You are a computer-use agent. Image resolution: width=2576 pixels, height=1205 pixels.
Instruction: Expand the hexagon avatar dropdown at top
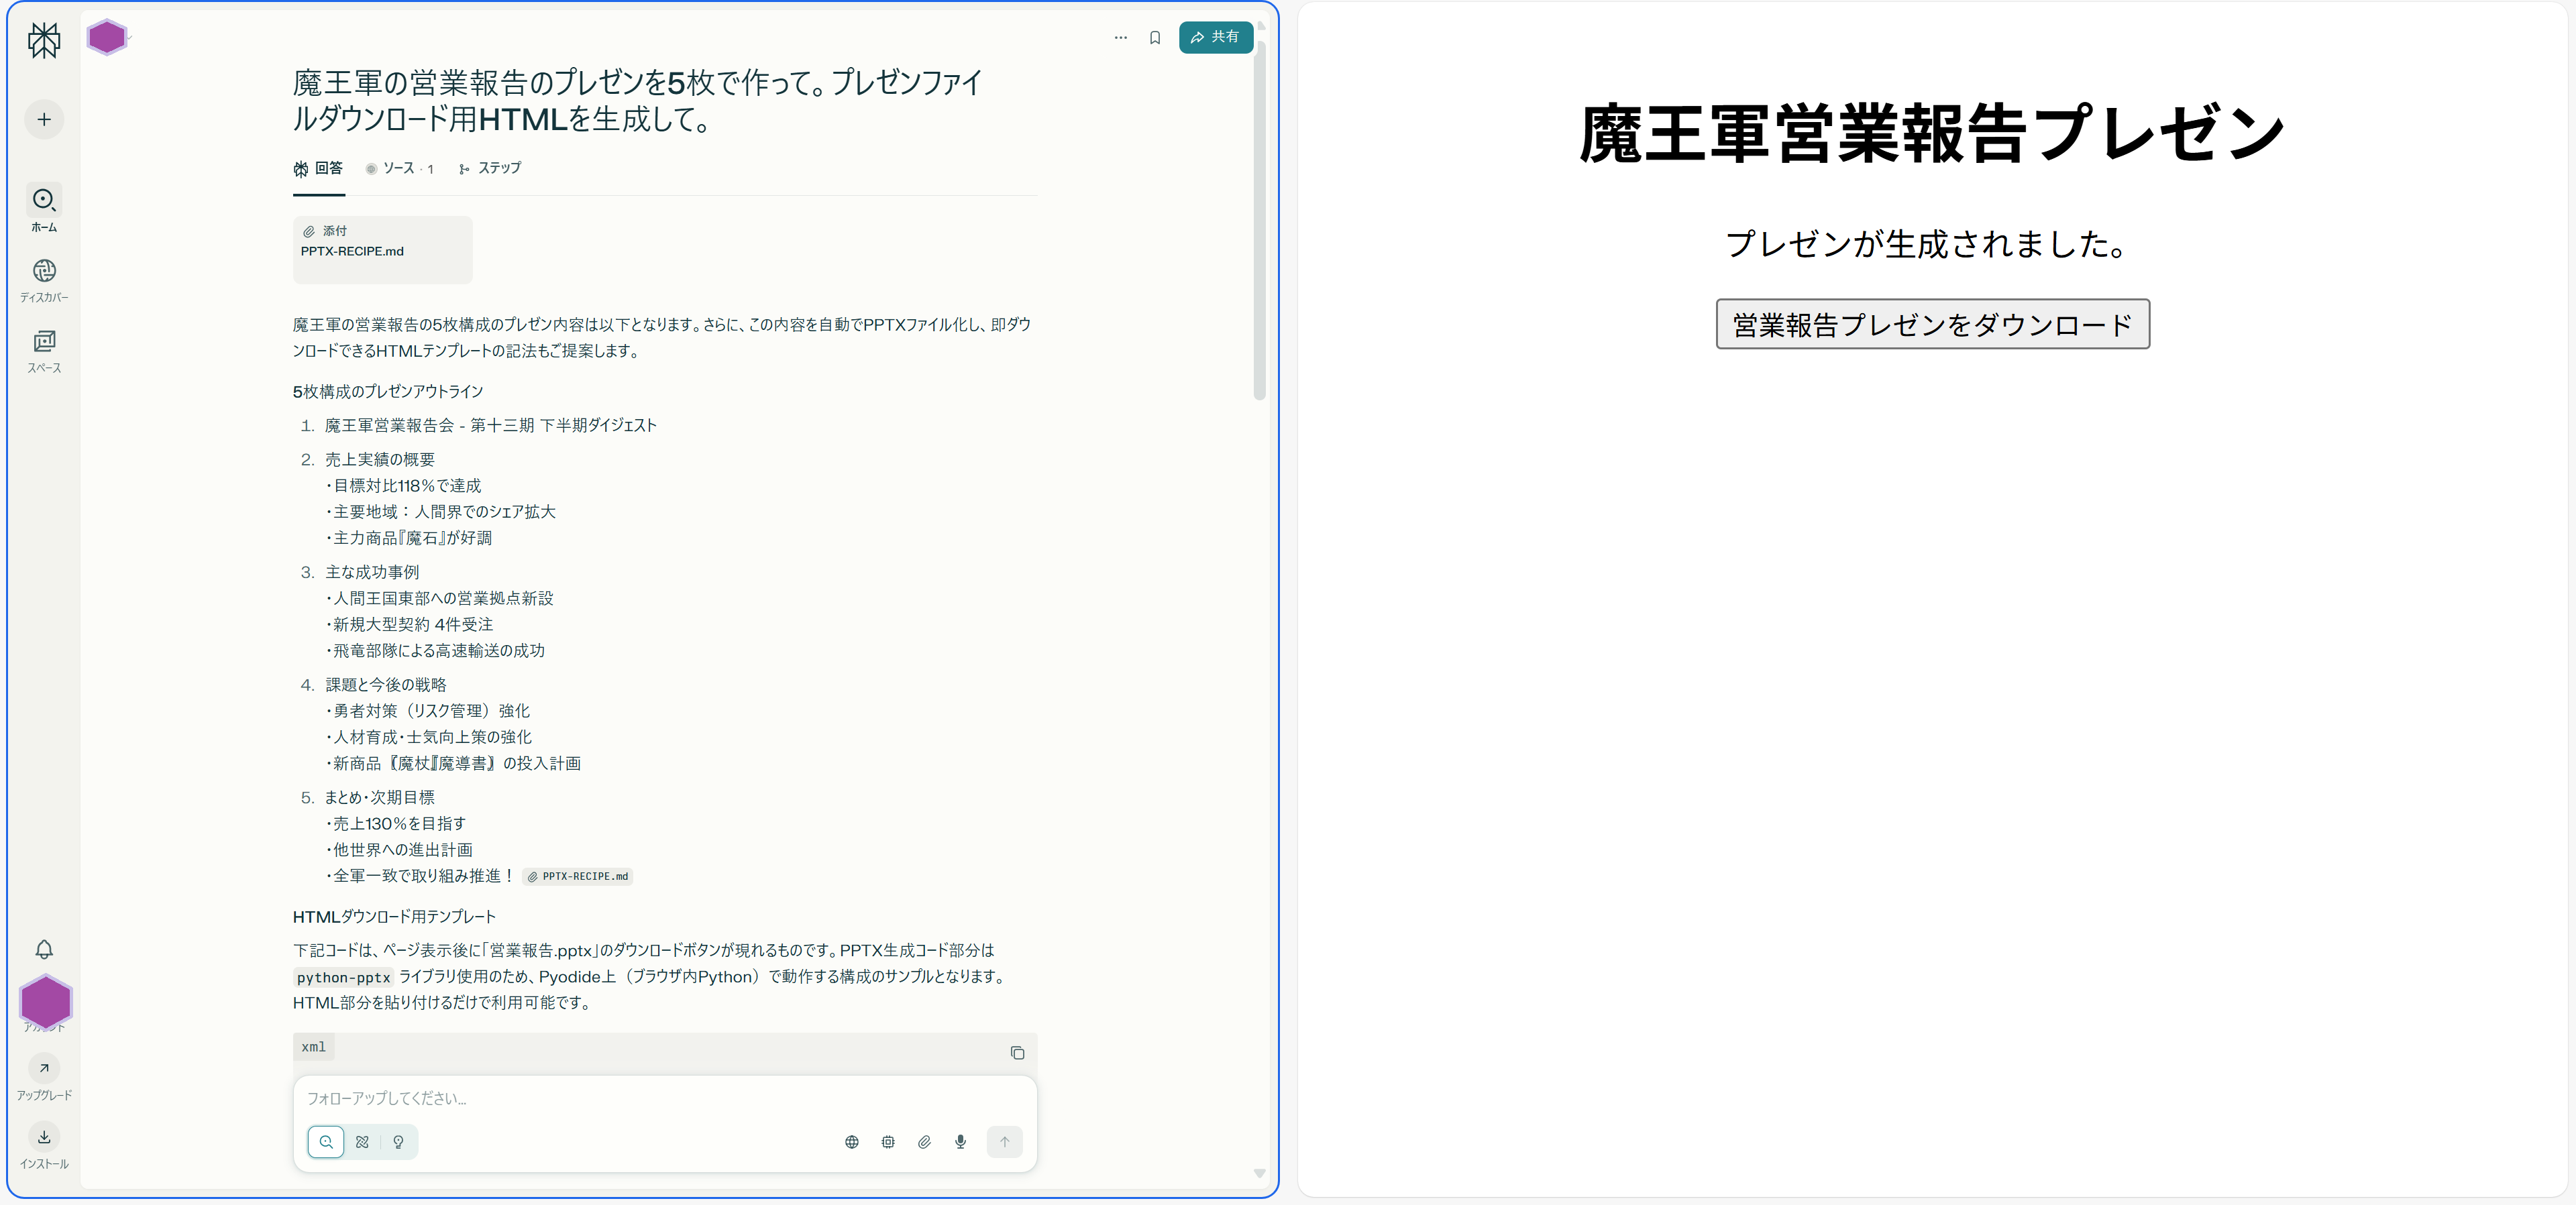(x=108, y=38)
